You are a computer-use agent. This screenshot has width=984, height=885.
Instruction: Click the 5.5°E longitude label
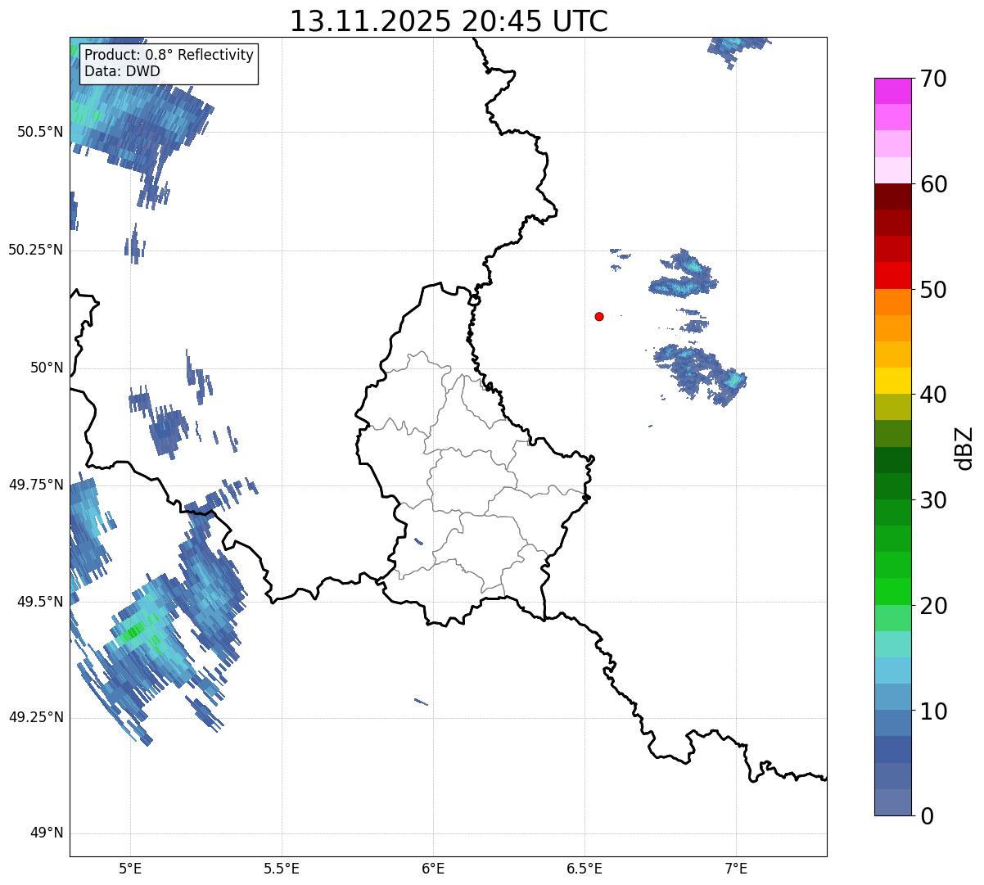click(282, 868)
